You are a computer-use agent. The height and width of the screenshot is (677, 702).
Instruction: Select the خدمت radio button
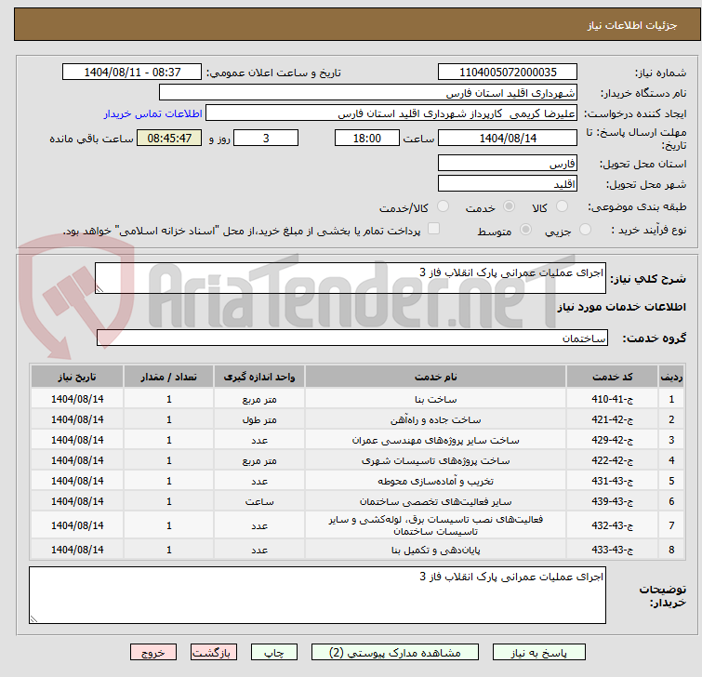pyautogui.click(x=509, y=206)
